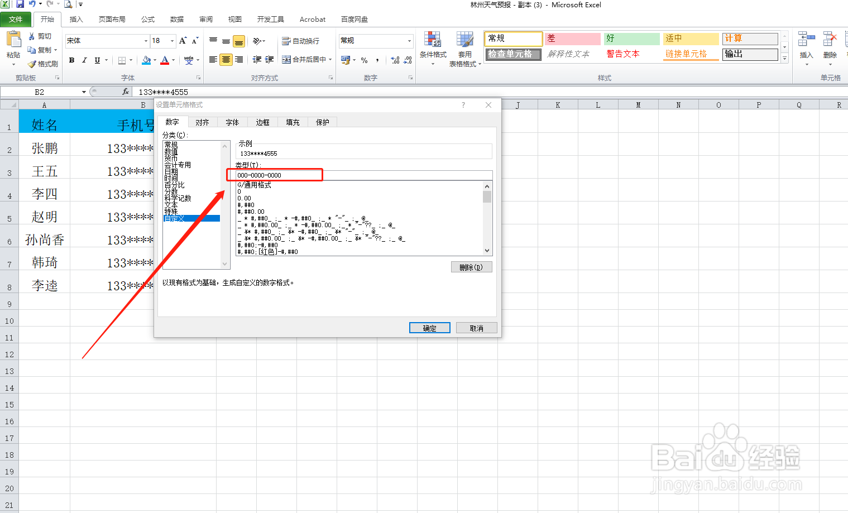
Task: Select 文本 in the category list
Action: (171, 205)
